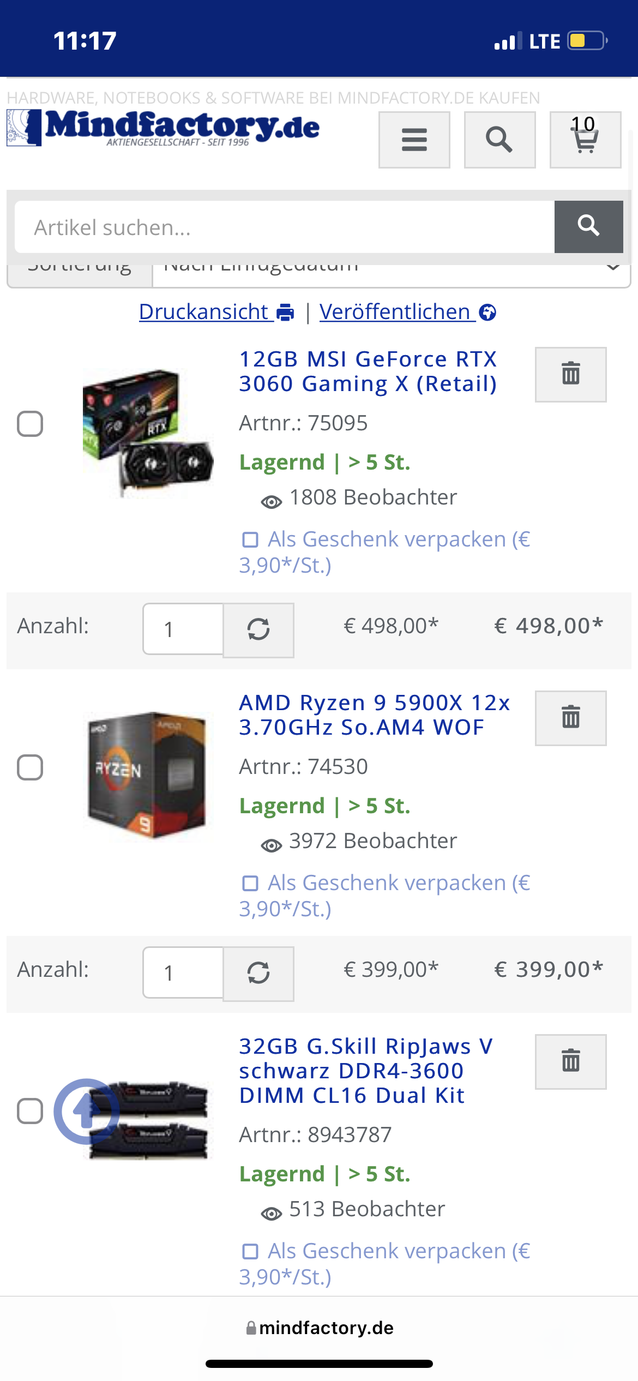Image resolution: width=638 pixels, height=1381 pixels.
Task: Open the hamburger menu
Action: pyautogui.click(x=414, y=140)
